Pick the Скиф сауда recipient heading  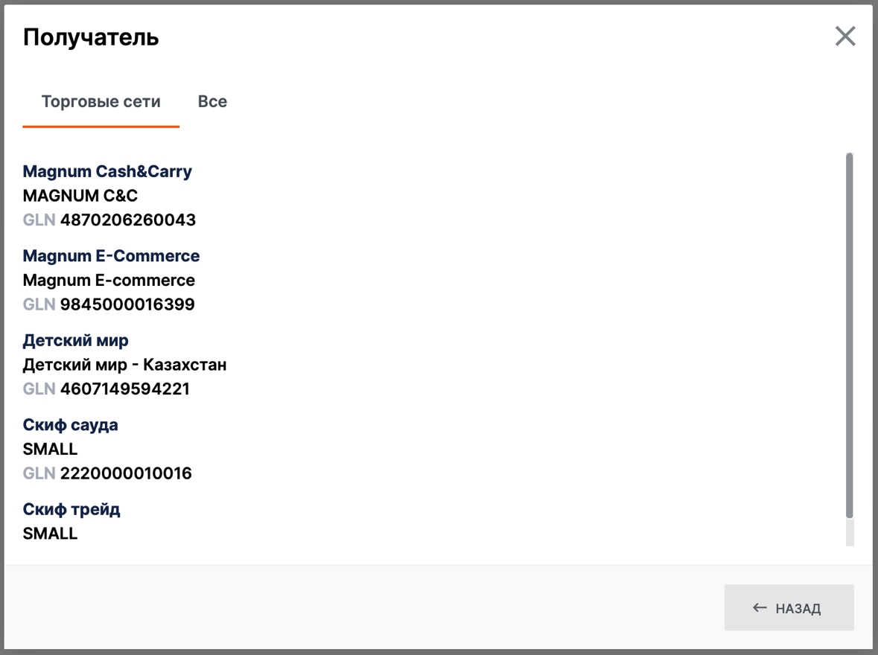point(70,425)
